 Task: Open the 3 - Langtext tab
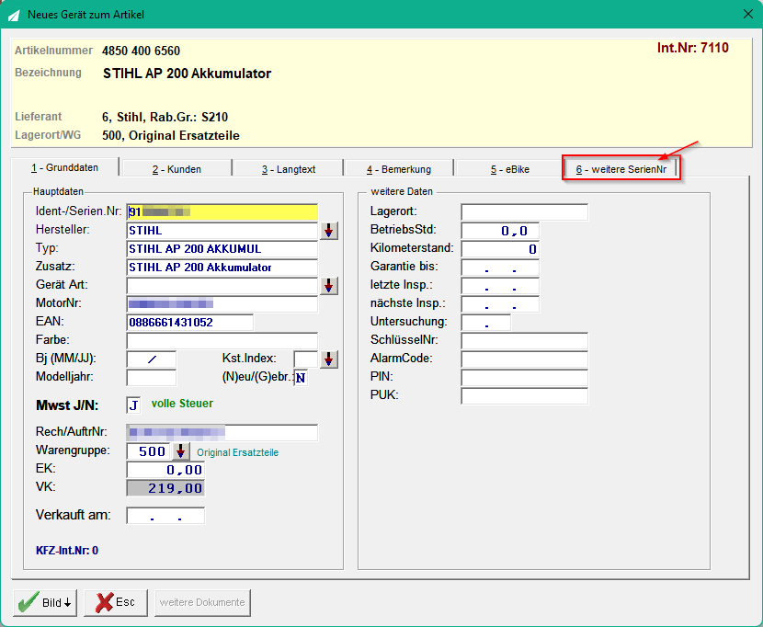pyautogui.click(x=289, y=169)
